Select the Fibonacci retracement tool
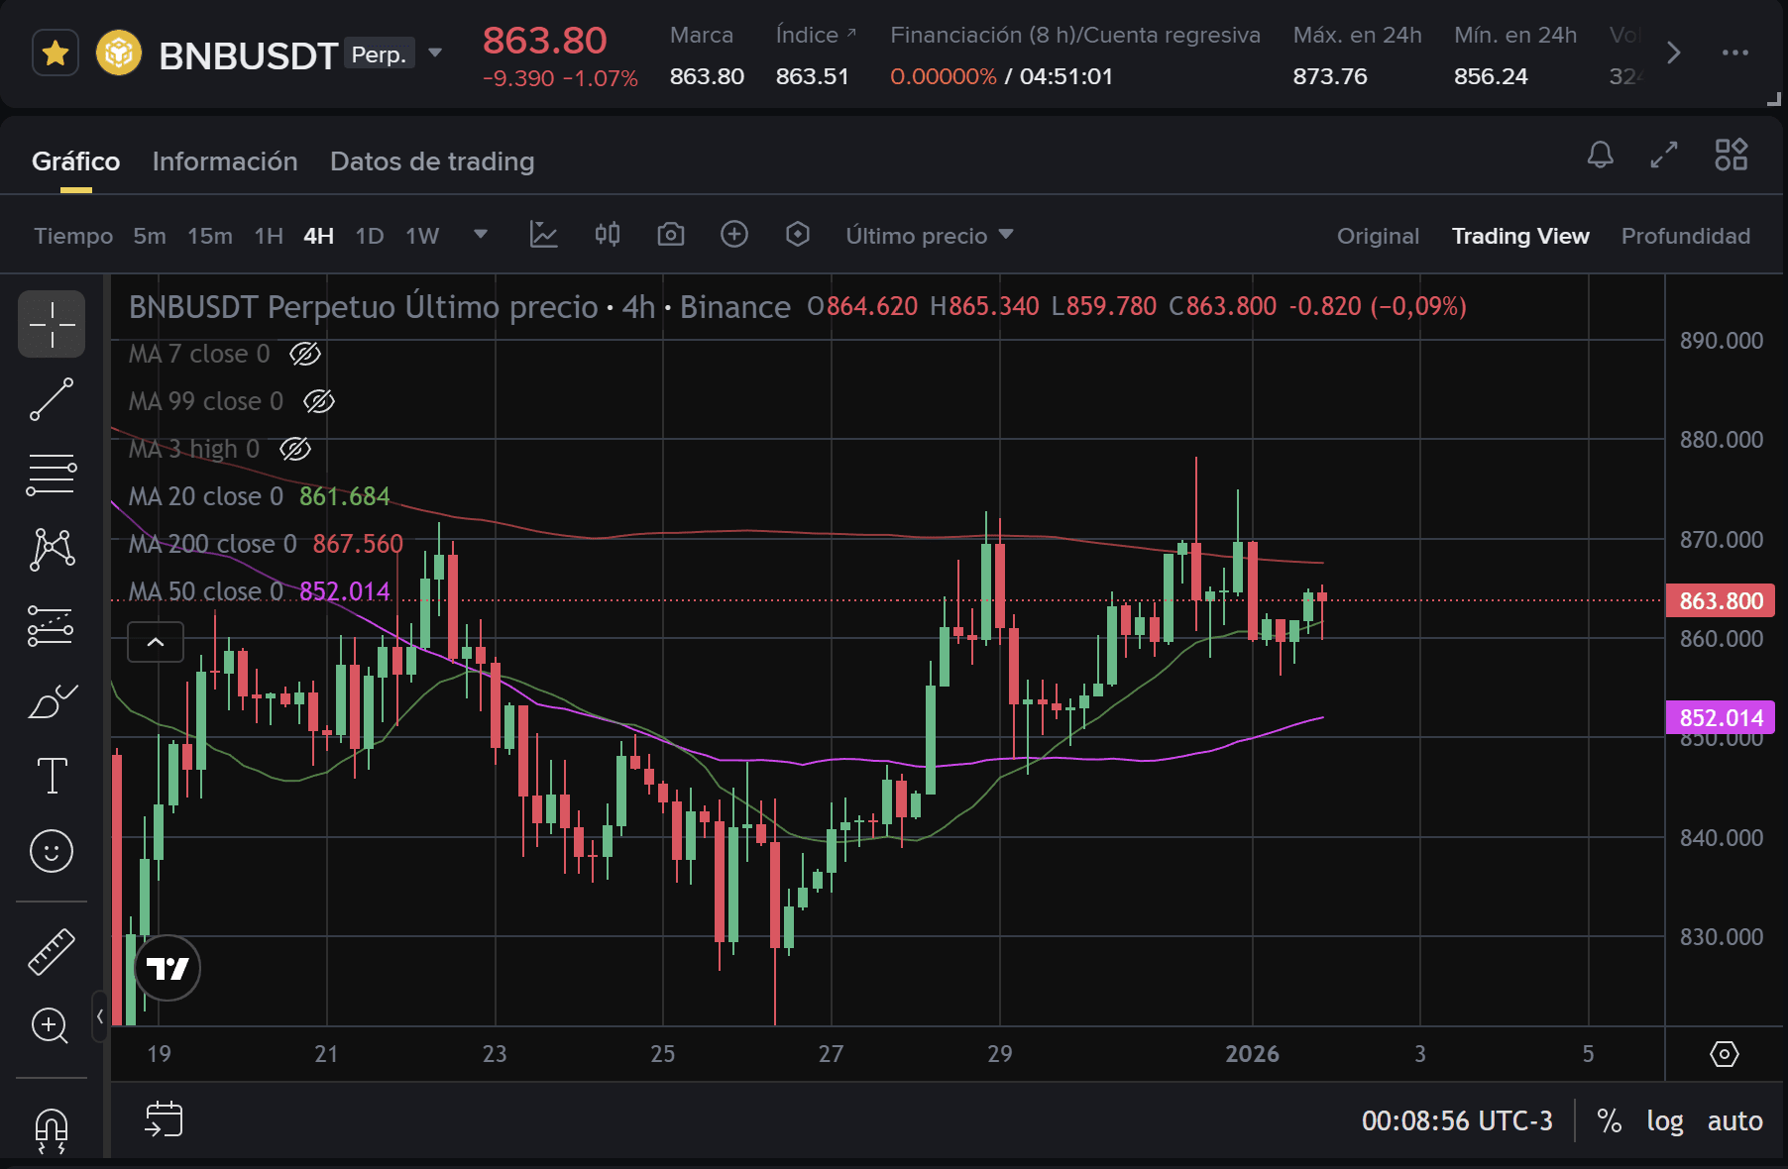 click(x=52, y=475)
